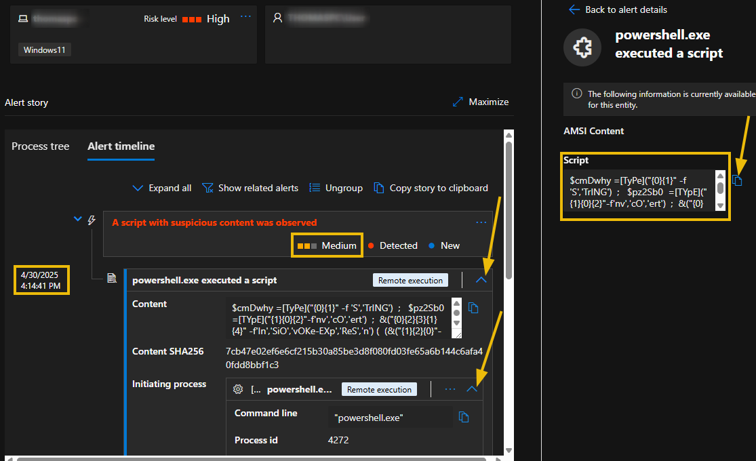Open the suspicious content alert title
The image size is (756, 461).
[x=214, y=222]
